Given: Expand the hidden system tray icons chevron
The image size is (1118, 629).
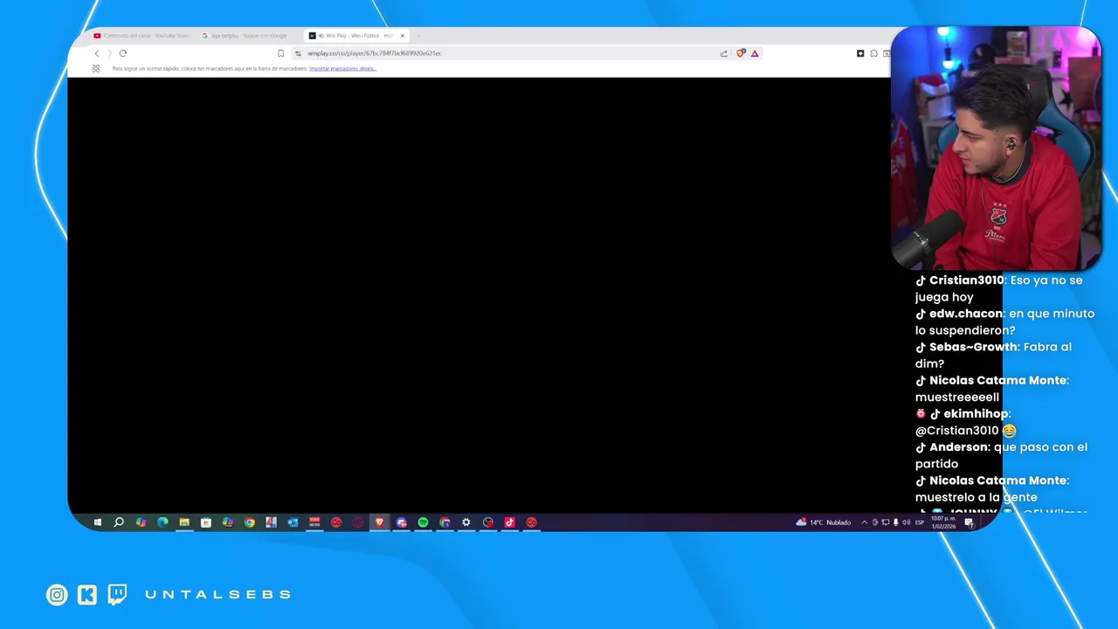Looking at the screenshot, I should 865,522.
